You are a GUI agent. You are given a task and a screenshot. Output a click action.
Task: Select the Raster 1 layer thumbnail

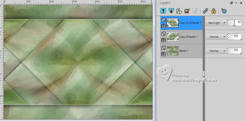(173, 51)
